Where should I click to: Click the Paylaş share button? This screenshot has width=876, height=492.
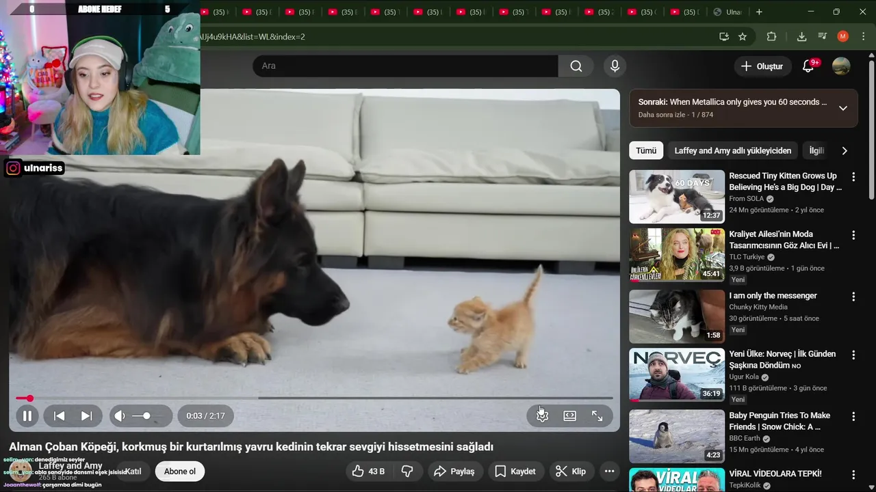coord(455,471)
